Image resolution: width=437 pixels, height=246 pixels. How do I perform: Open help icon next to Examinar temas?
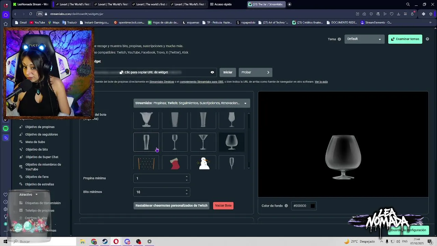tap(427, 39)
